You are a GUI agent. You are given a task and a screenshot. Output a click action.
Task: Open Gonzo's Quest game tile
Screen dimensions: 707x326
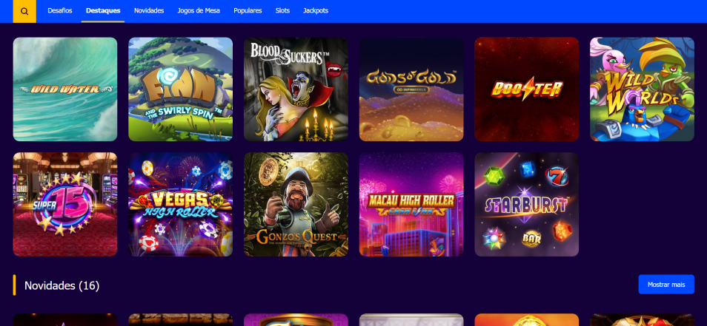pyautogui.click(x=296, y=204)
